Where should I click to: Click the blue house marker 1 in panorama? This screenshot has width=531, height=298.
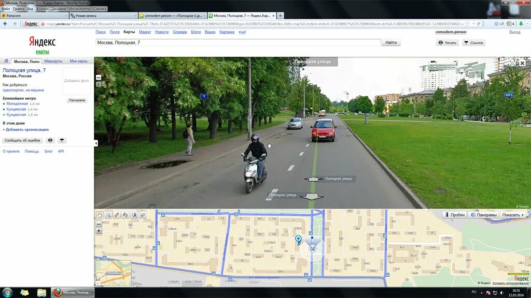[x=204, y=97]
